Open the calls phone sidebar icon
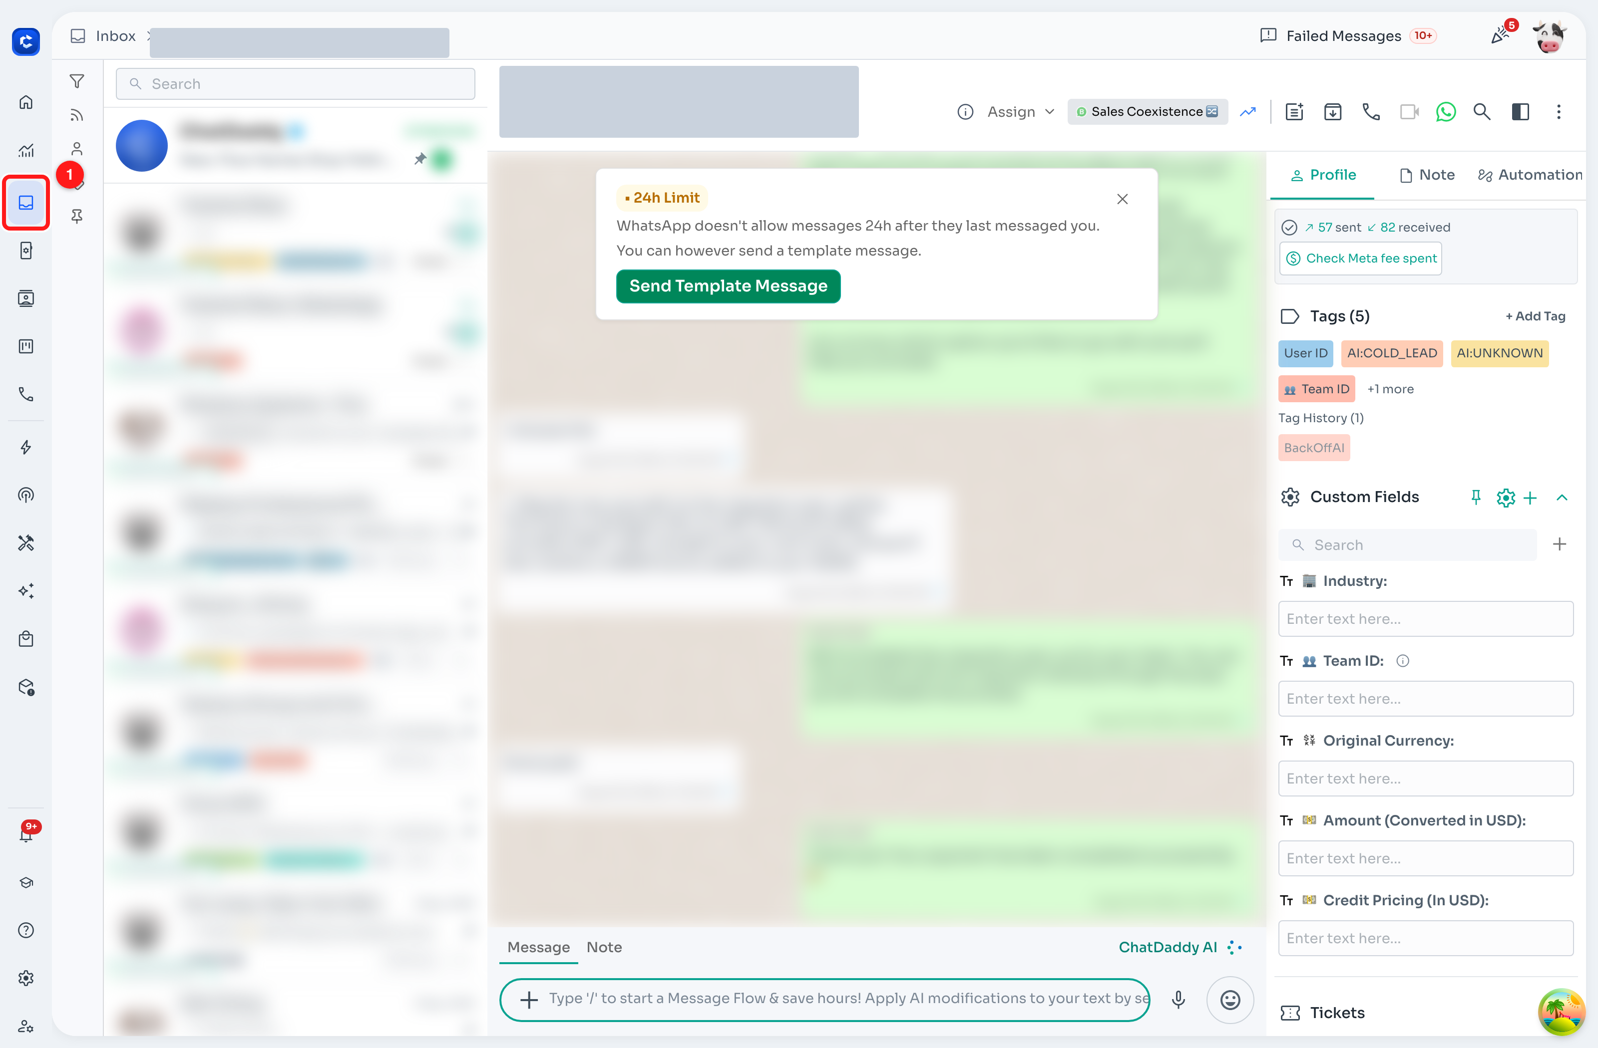This screenshot has height=1048, width=1598. [25, 395]
